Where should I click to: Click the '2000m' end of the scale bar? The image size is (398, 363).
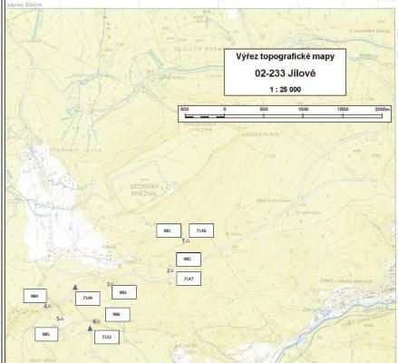click(x=383, y=109)
